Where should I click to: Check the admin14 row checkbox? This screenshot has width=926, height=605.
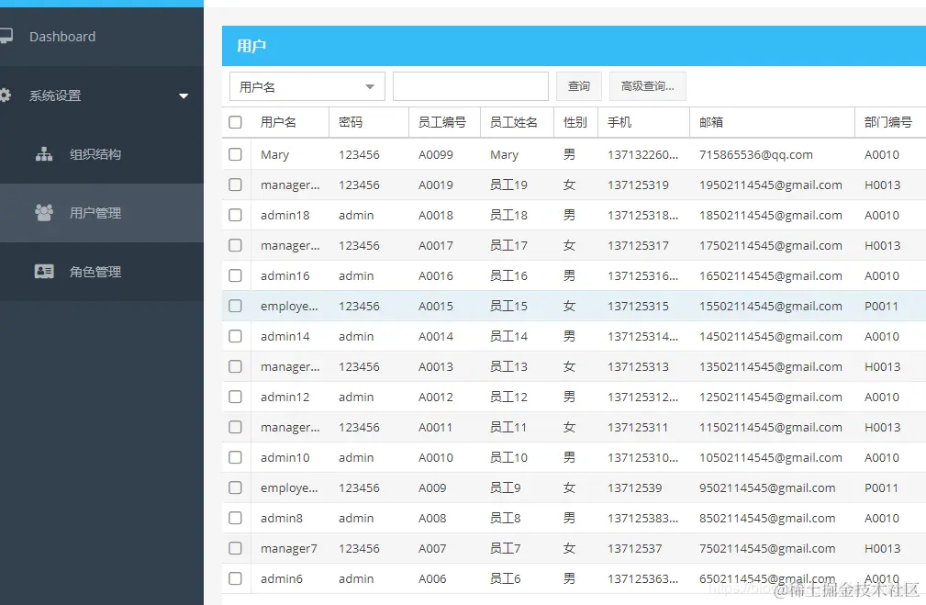point(235,336)
